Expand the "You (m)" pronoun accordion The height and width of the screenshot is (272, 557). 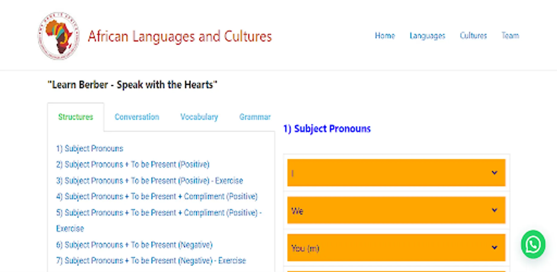[396, 248]
